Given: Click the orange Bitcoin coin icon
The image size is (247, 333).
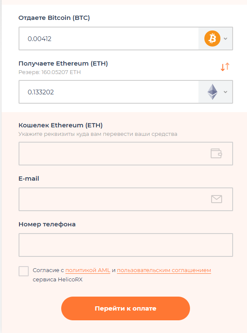Looking at the screenshot, I should tap(212, 39).
